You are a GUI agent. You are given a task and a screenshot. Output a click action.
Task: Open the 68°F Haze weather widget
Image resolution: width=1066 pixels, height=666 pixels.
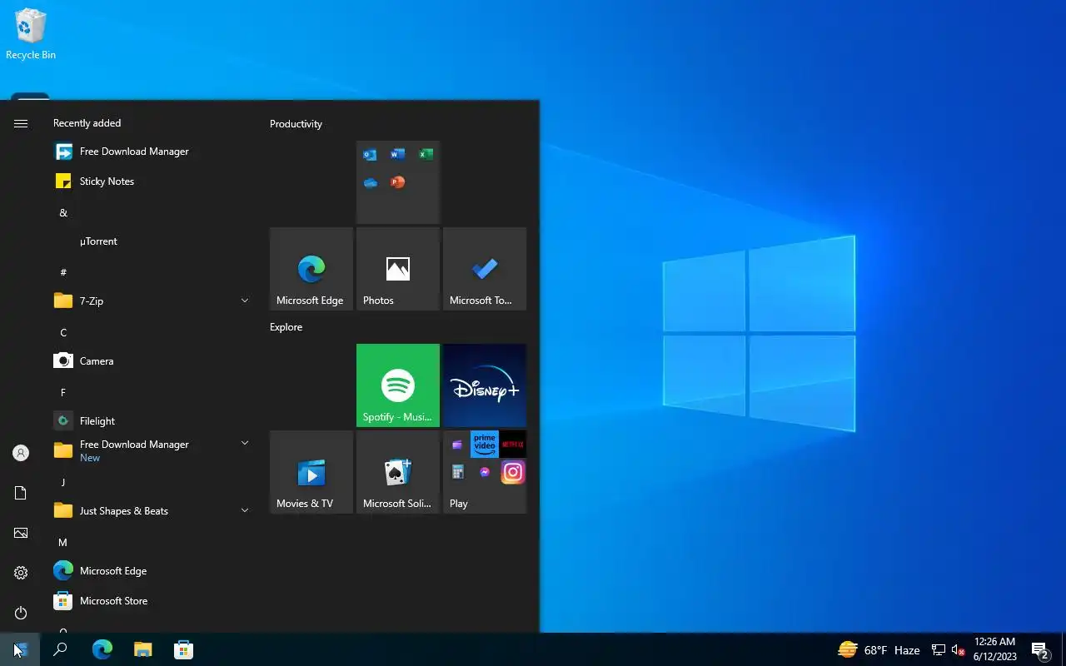pyautogui.click(x=879, y=650)
